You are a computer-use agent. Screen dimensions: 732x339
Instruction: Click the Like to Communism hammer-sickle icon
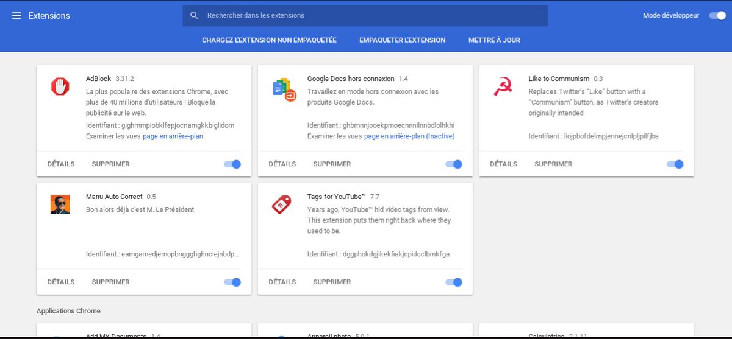502,88
